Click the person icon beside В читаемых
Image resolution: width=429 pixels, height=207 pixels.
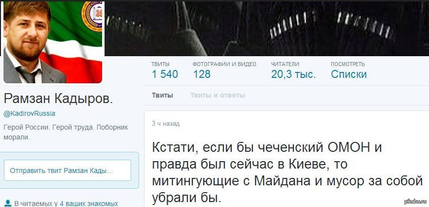tap(8, 204)
